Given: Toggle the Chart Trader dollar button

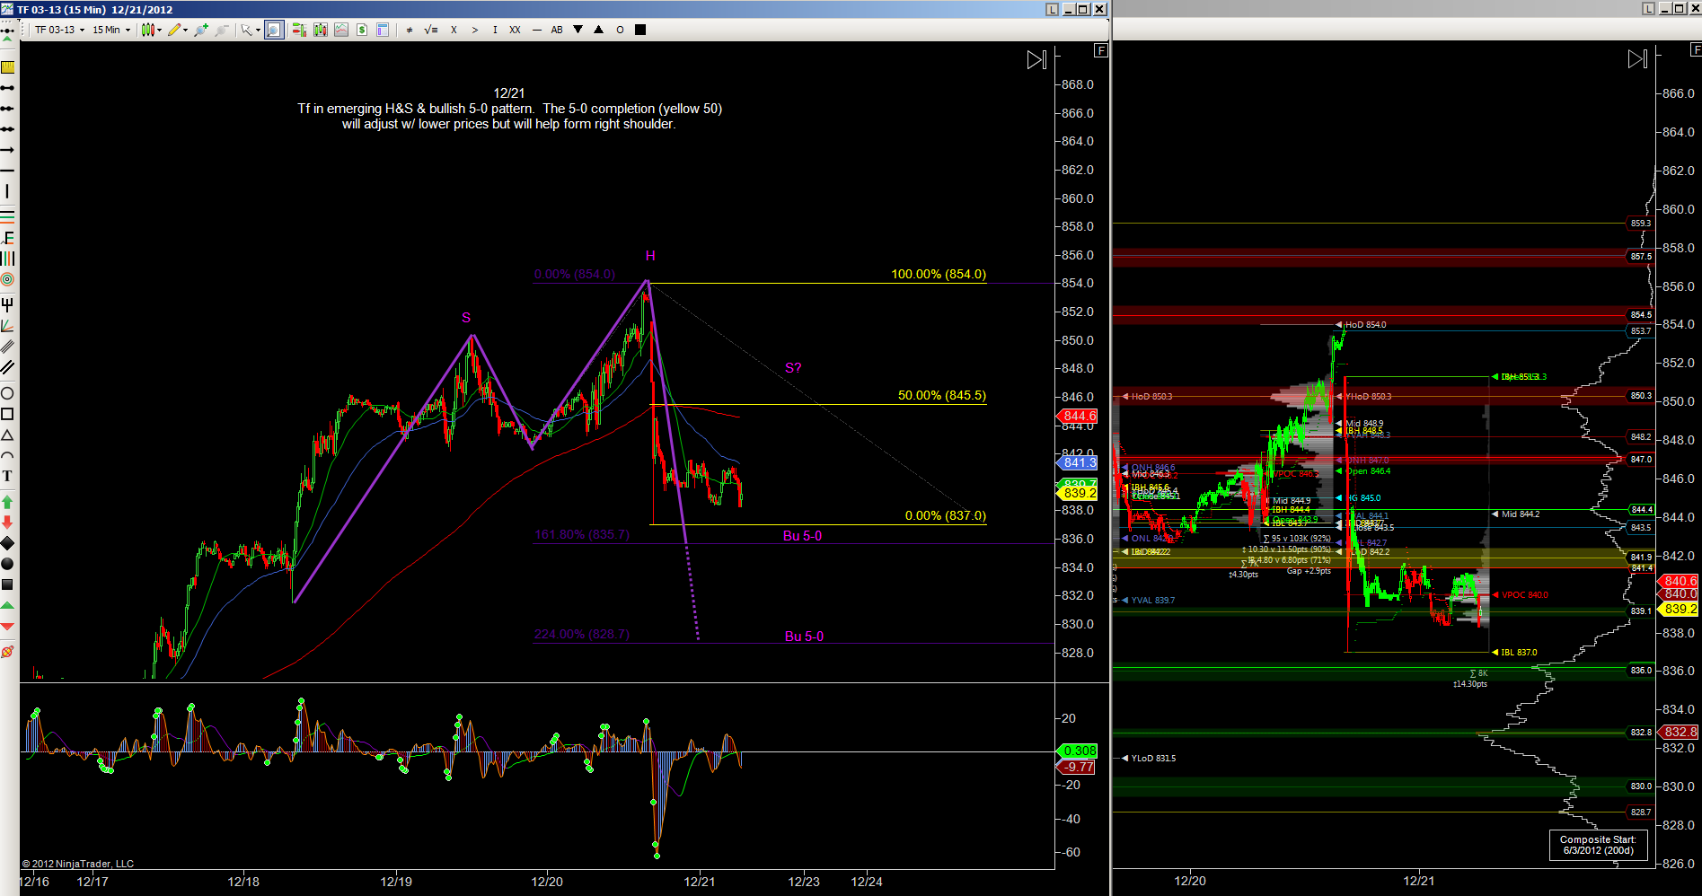Looking at the screenshot, I should (362, 30).
